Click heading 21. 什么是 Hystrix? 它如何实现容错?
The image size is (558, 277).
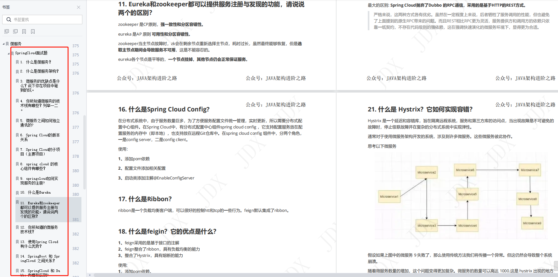[x=420, y=109]
